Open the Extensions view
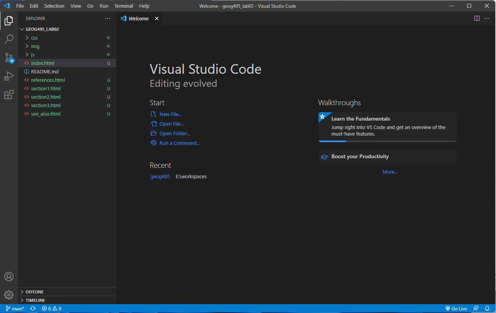This screenshot has width=496, height=313. [x=9, y=95]
